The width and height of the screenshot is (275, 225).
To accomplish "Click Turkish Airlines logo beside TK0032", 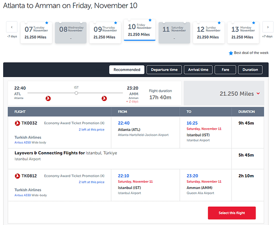I will tap(18, 122).
